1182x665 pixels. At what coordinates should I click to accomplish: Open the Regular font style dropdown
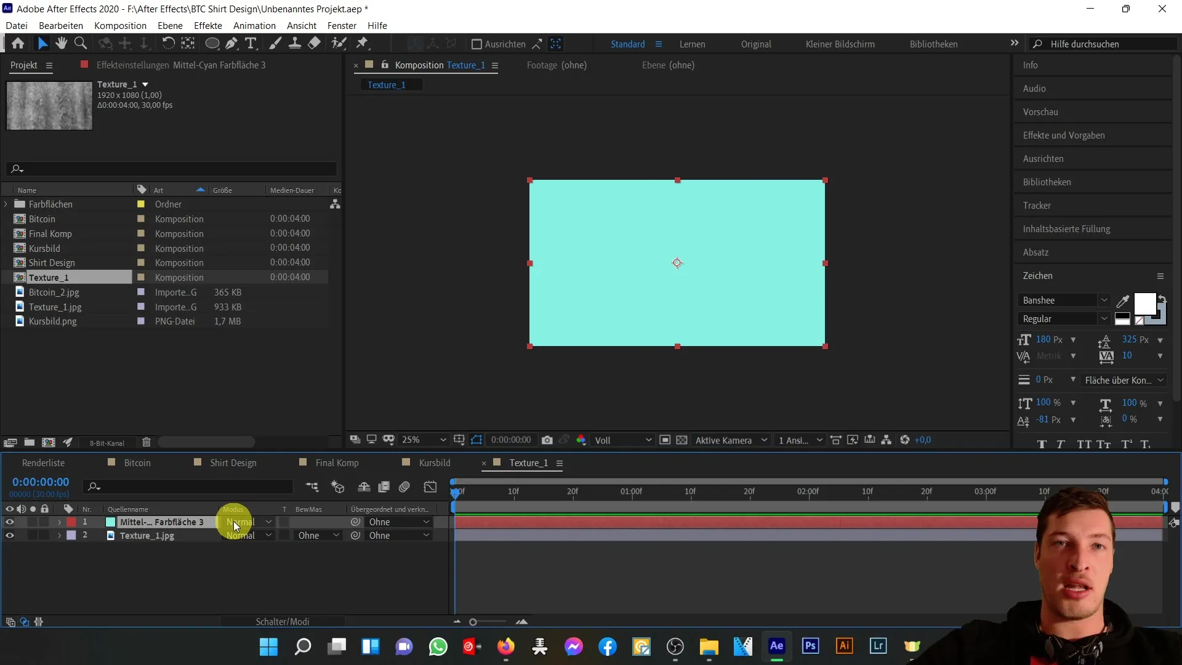[1064, 319]
